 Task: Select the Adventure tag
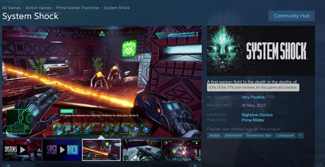point(233,135)
